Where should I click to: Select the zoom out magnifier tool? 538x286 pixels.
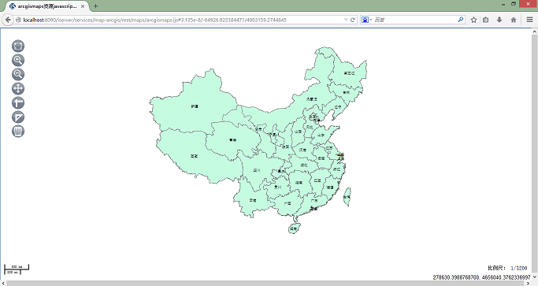pos(18,74)
